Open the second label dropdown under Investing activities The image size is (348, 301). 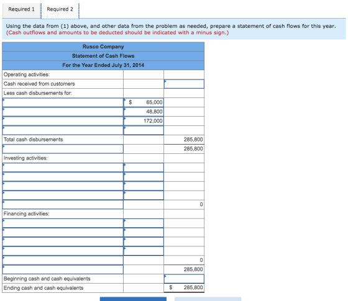point(63,177)
